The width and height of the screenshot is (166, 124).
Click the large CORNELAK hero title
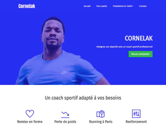[139, 38]
